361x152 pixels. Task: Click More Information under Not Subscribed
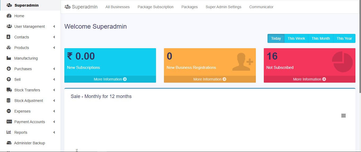click(309, 79)
